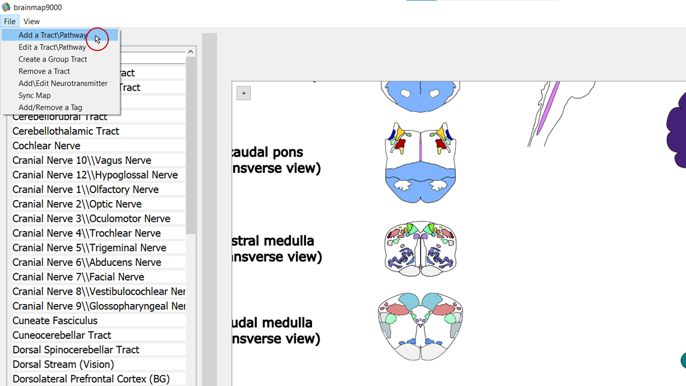Click the rostral medulla brain section diagram
The height and width of the screenshot is (386, 686).
coord(420,248)
